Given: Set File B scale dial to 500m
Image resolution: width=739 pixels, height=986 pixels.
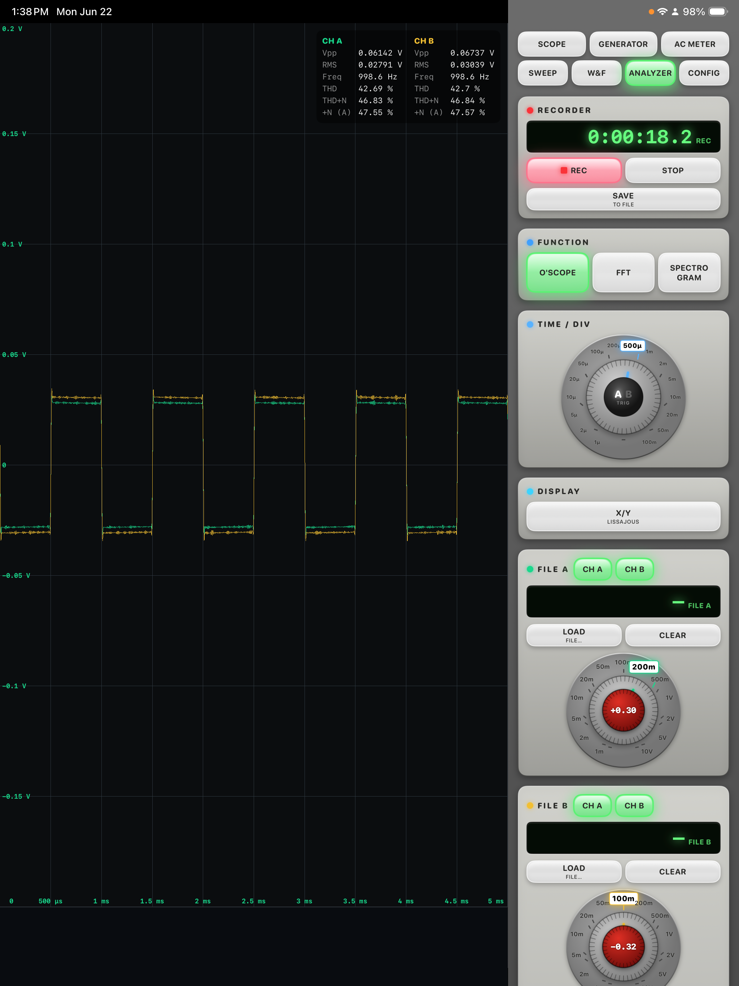Looking at the screenshot, I should 660,916.
